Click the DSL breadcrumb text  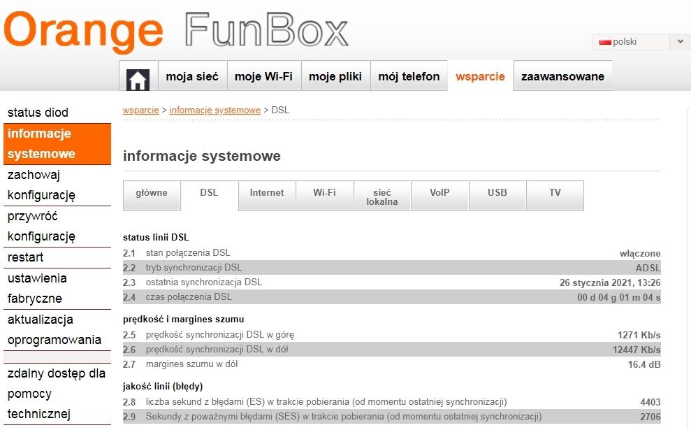point(280,110)
